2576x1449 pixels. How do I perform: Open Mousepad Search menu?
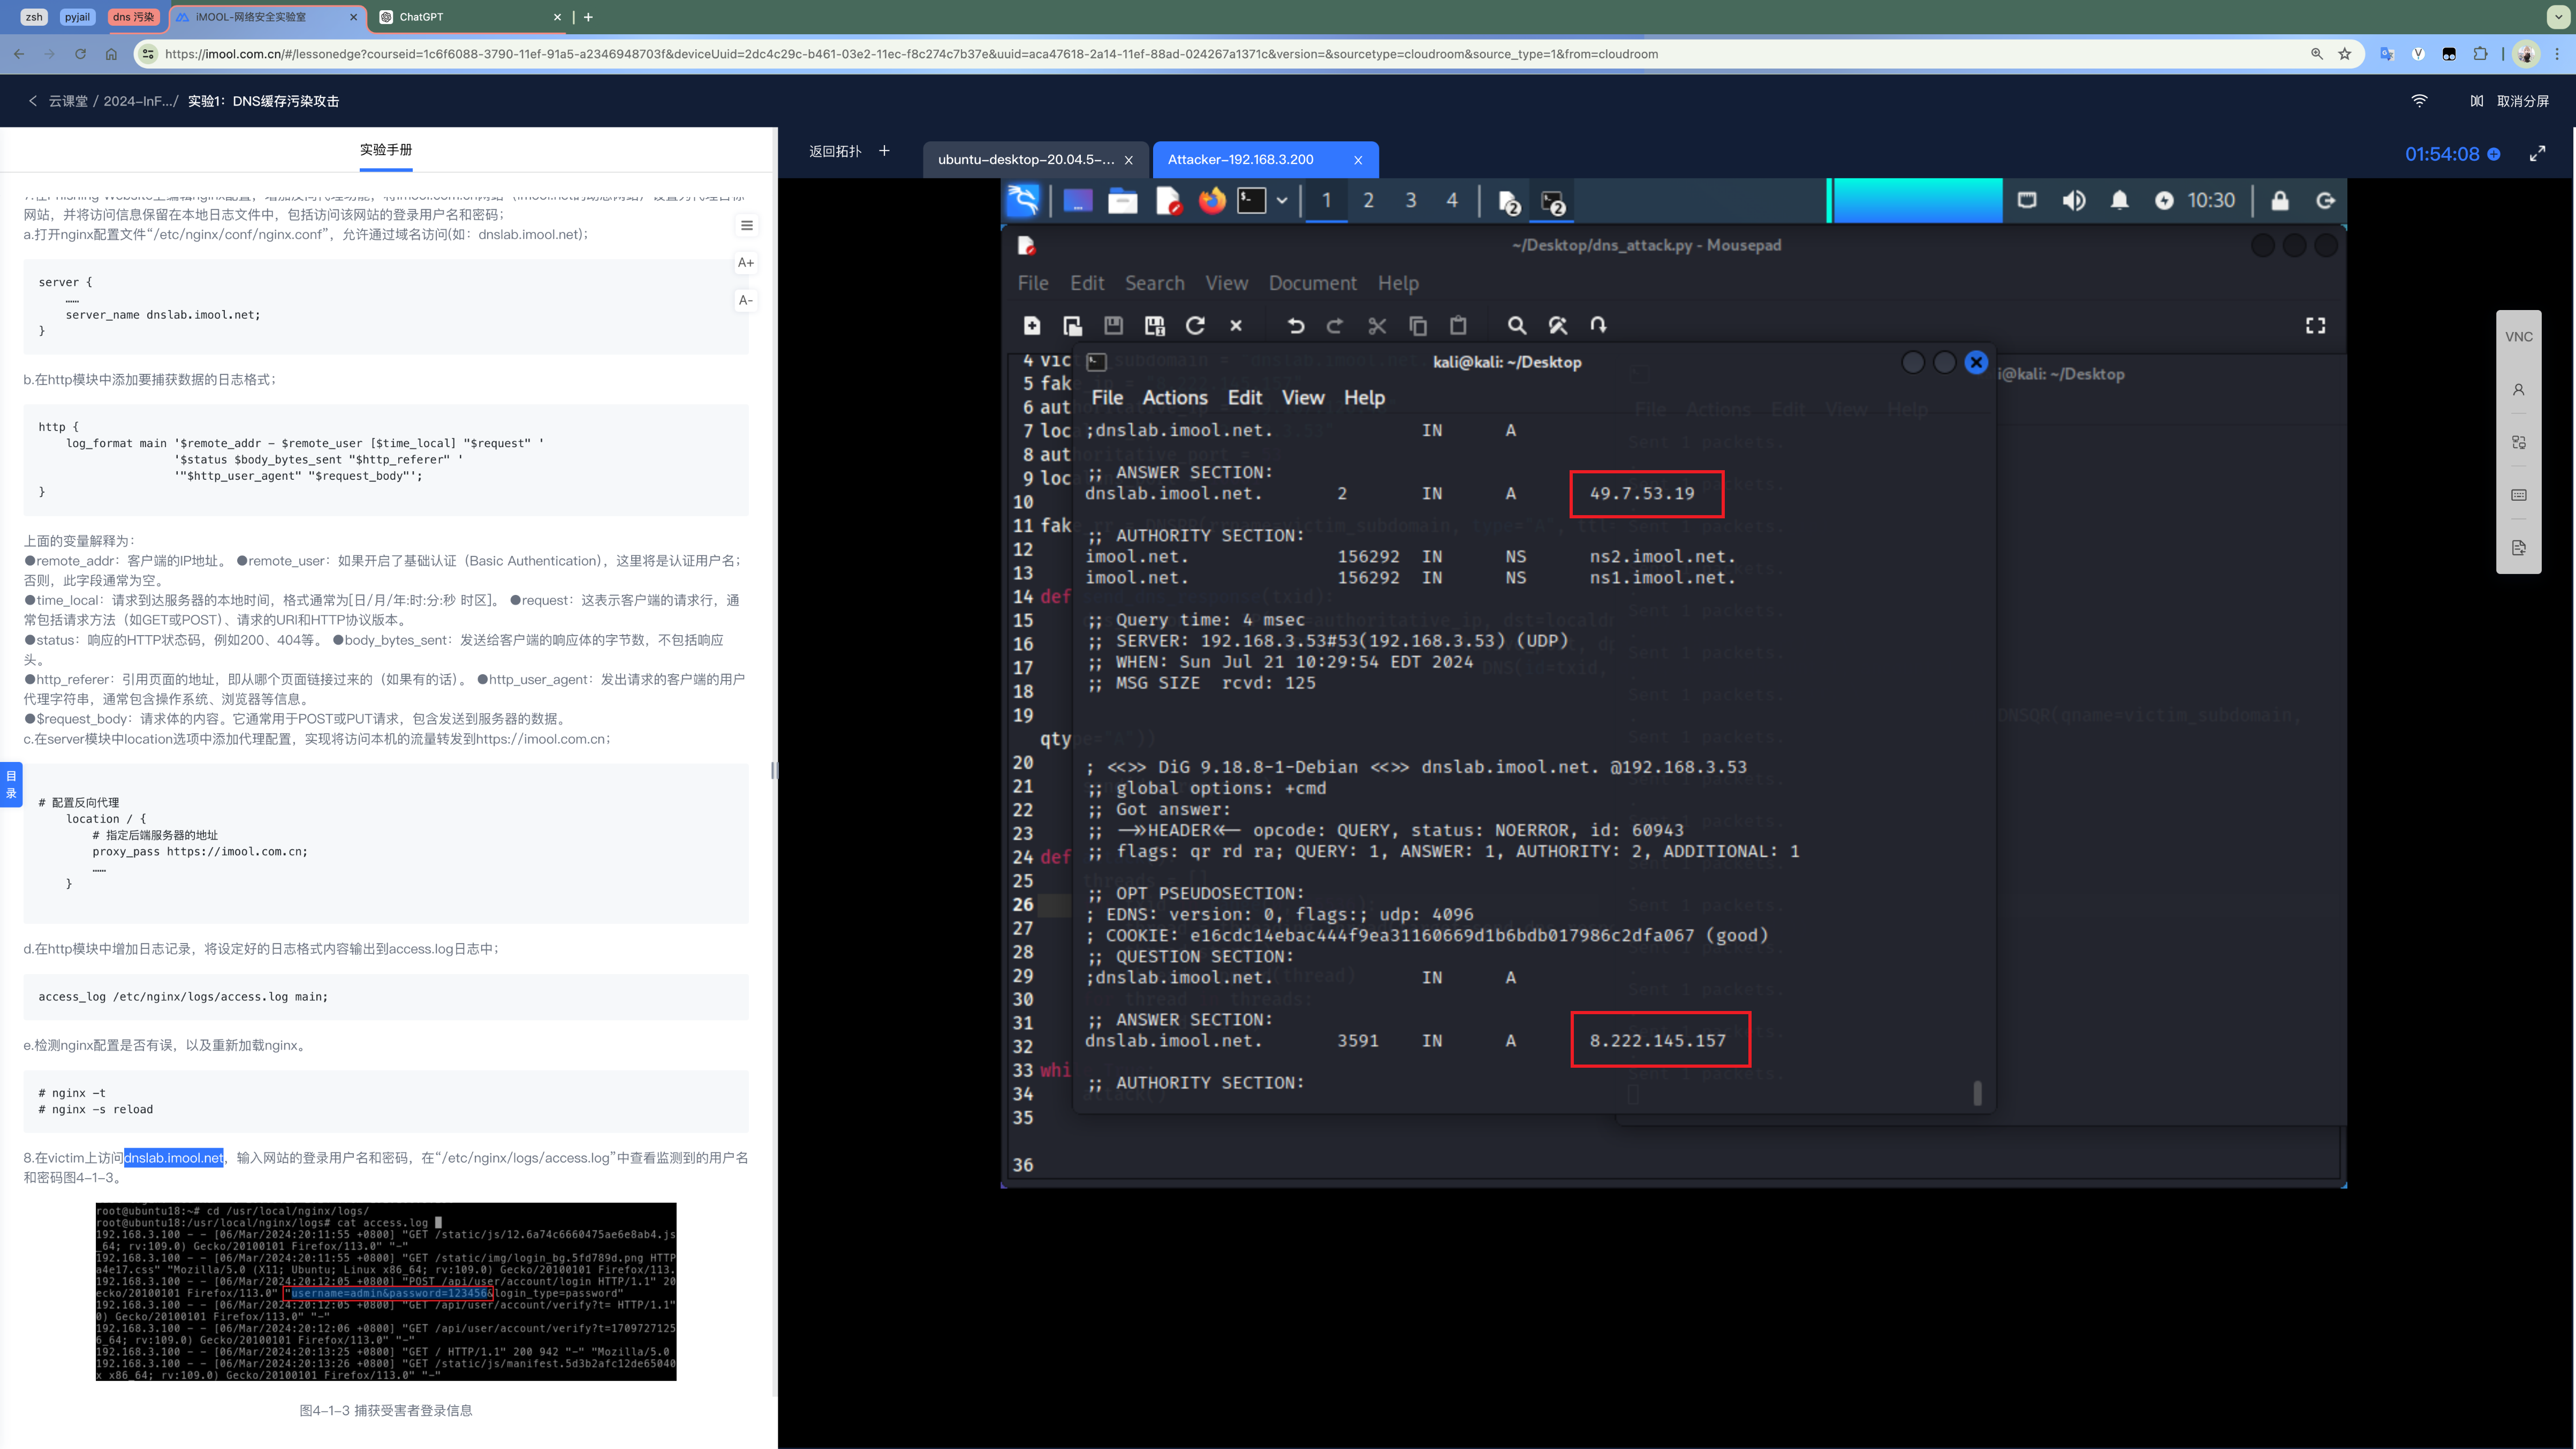1154,283
